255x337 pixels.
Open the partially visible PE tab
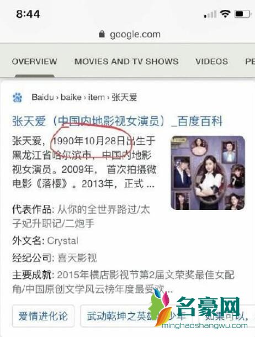250,61
